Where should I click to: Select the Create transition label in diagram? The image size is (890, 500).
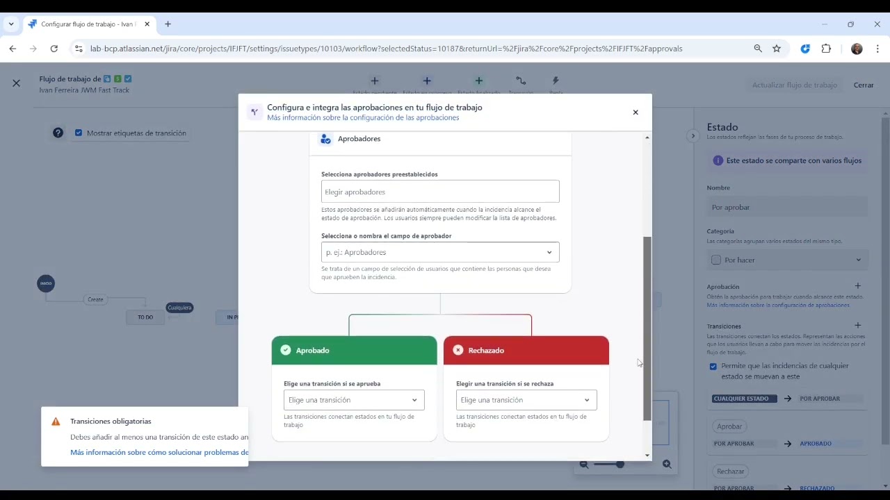pos(95,299)
